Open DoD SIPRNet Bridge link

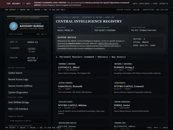(28, 102)
